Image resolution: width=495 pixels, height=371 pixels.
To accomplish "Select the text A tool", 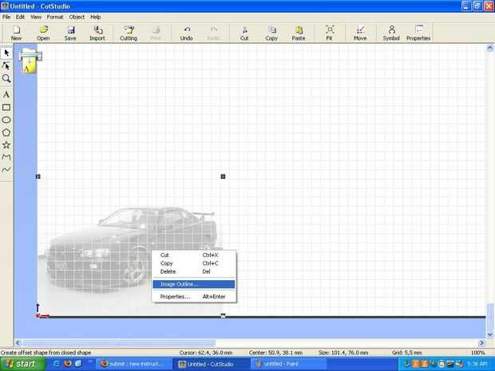I will click(x=6, y=94).
